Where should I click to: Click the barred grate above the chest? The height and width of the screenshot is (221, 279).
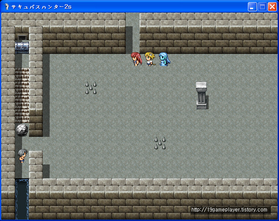tap(22, 38)
